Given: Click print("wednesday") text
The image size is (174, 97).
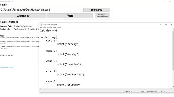Looking at the screenshot, I should pyautogui.click(x=70, y=75).
